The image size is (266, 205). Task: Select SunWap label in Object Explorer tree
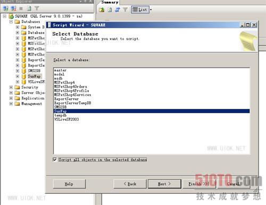34,76
